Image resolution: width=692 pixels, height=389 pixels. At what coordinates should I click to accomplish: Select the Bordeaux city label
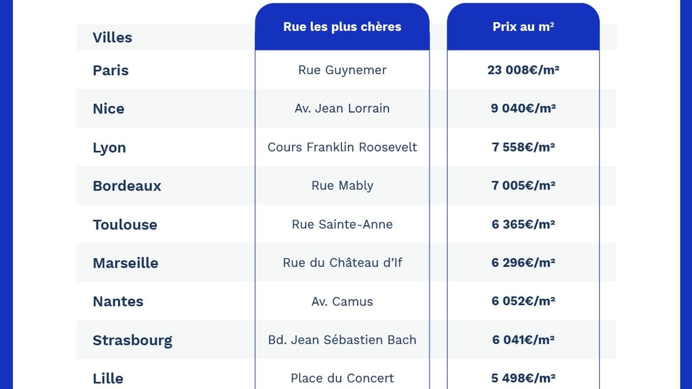127,186
